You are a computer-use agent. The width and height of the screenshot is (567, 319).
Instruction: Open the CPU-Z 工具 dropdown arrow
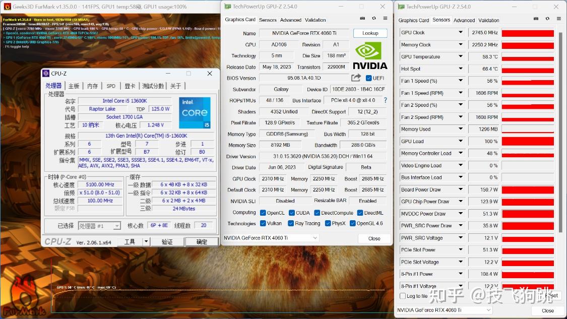click(x=146, y=241)
